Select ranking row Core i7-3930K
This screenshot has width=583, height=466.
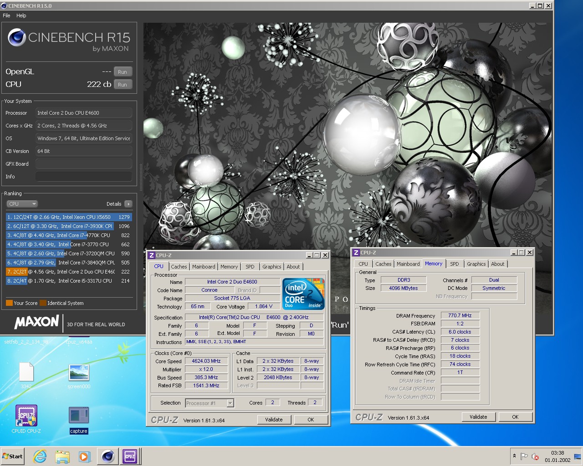69,226
